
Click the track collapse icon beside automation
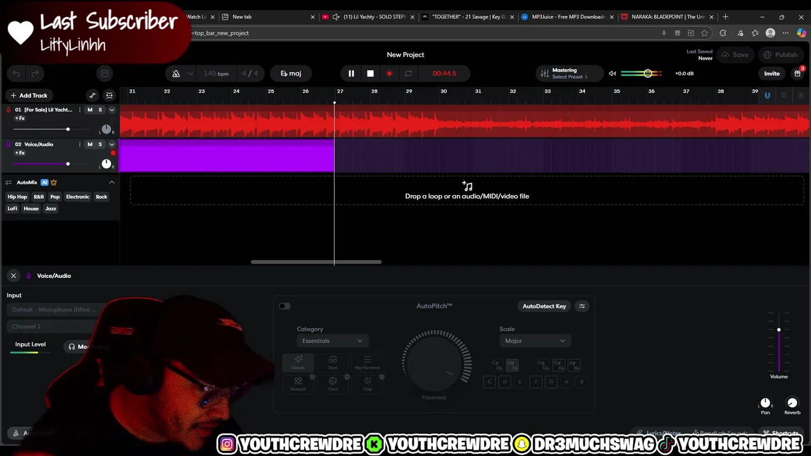coord(110,96)
